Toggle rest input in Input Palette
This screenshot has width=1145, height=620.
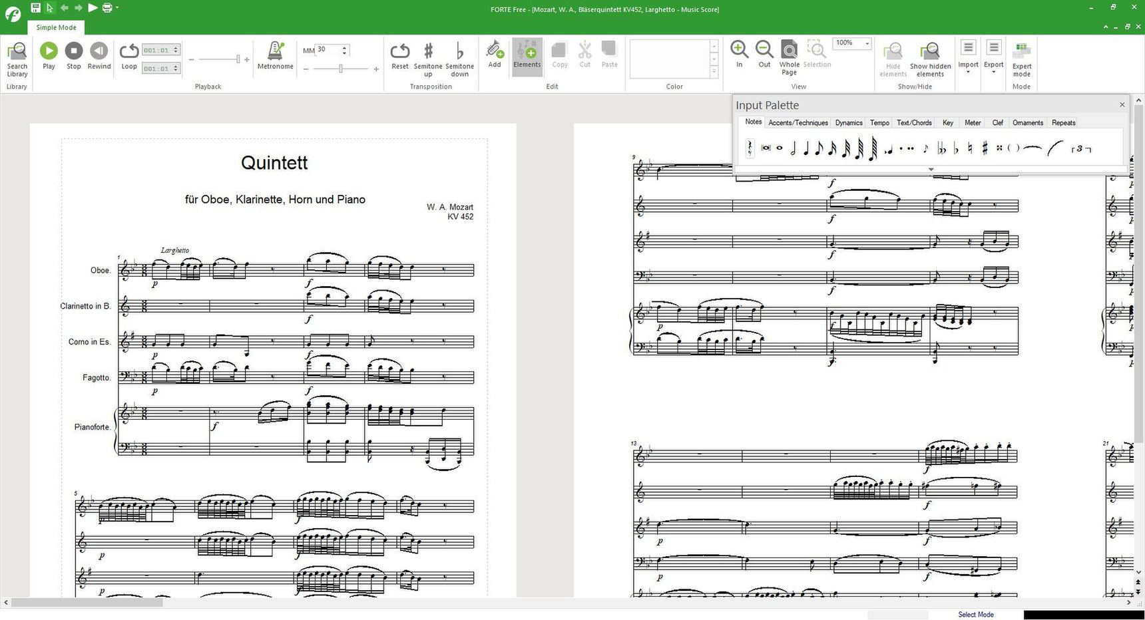click(750, 148)
